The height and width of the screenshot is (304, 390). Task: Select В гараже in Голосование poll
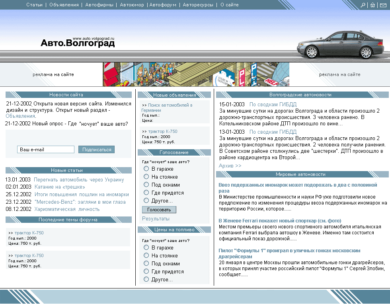coord(146,169)
